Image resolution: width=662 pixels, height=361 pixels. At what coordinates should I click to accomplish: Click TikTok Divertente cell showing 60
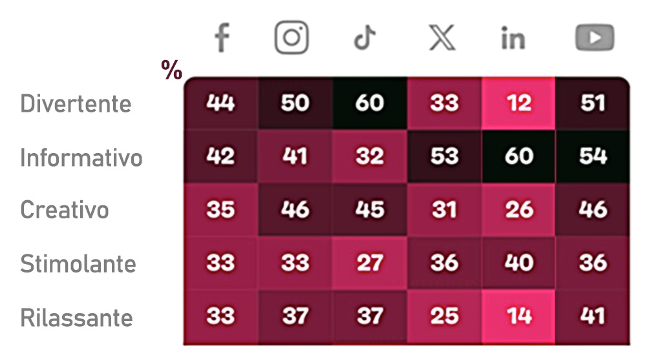coord(370,103)
